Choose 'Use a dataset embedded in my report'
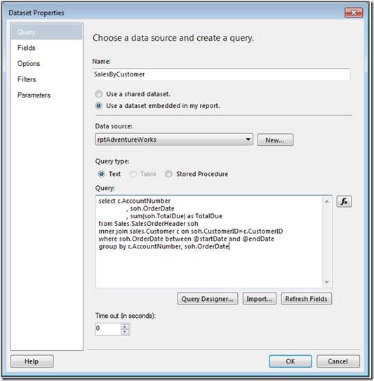Viewport: 374px width, 381px height. pos(98,106)
